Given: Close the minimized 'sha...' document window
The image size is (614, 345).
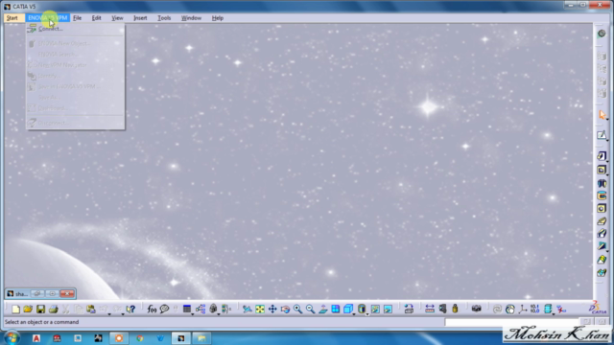Looking at the screenshot, I should 67,293.
